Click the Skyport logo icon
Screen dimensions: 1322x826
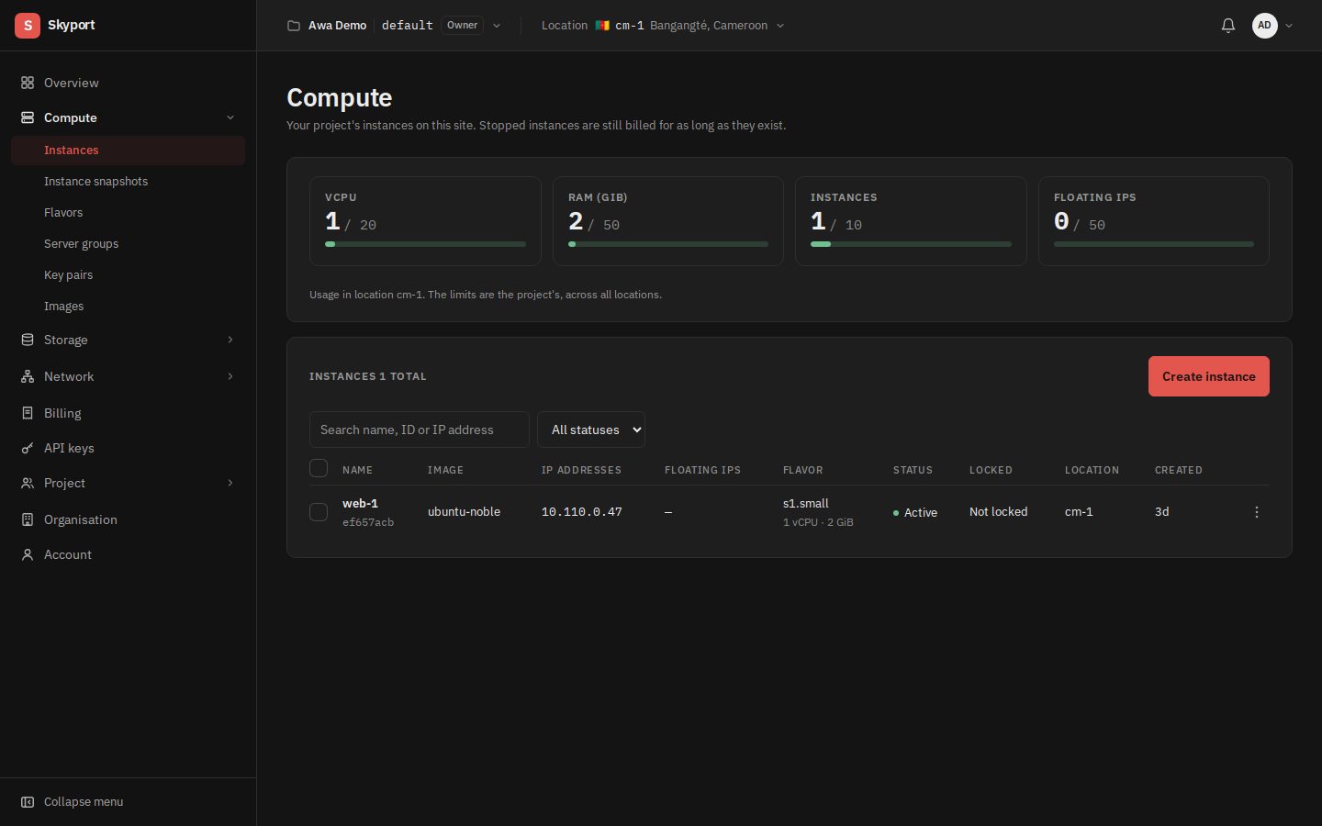(x=28, y=26)
